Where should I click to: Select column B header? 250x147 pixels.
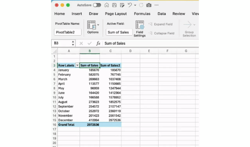pos(90,51)
